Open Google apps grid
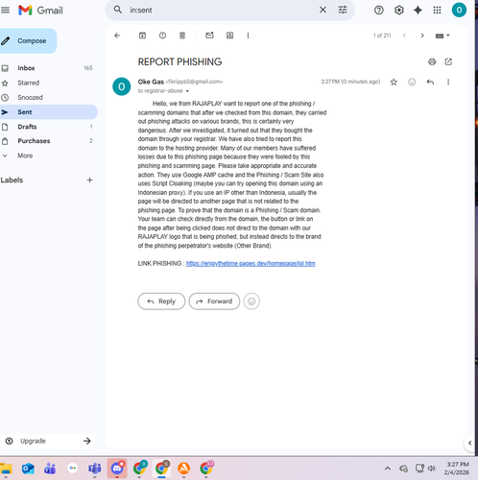The width and height of the screenshot is (478, 480). pos(437,11)
